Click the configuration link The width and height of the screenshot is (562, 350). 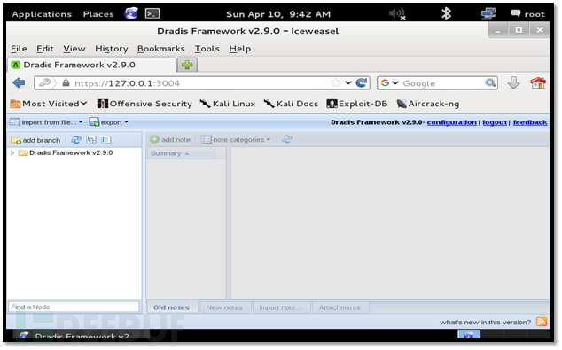451,122
